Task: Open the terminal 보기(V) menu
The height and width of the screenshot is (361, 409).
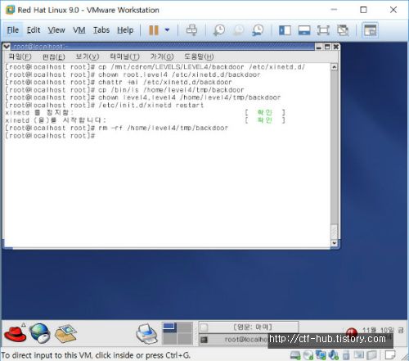Action: (88, 56)
